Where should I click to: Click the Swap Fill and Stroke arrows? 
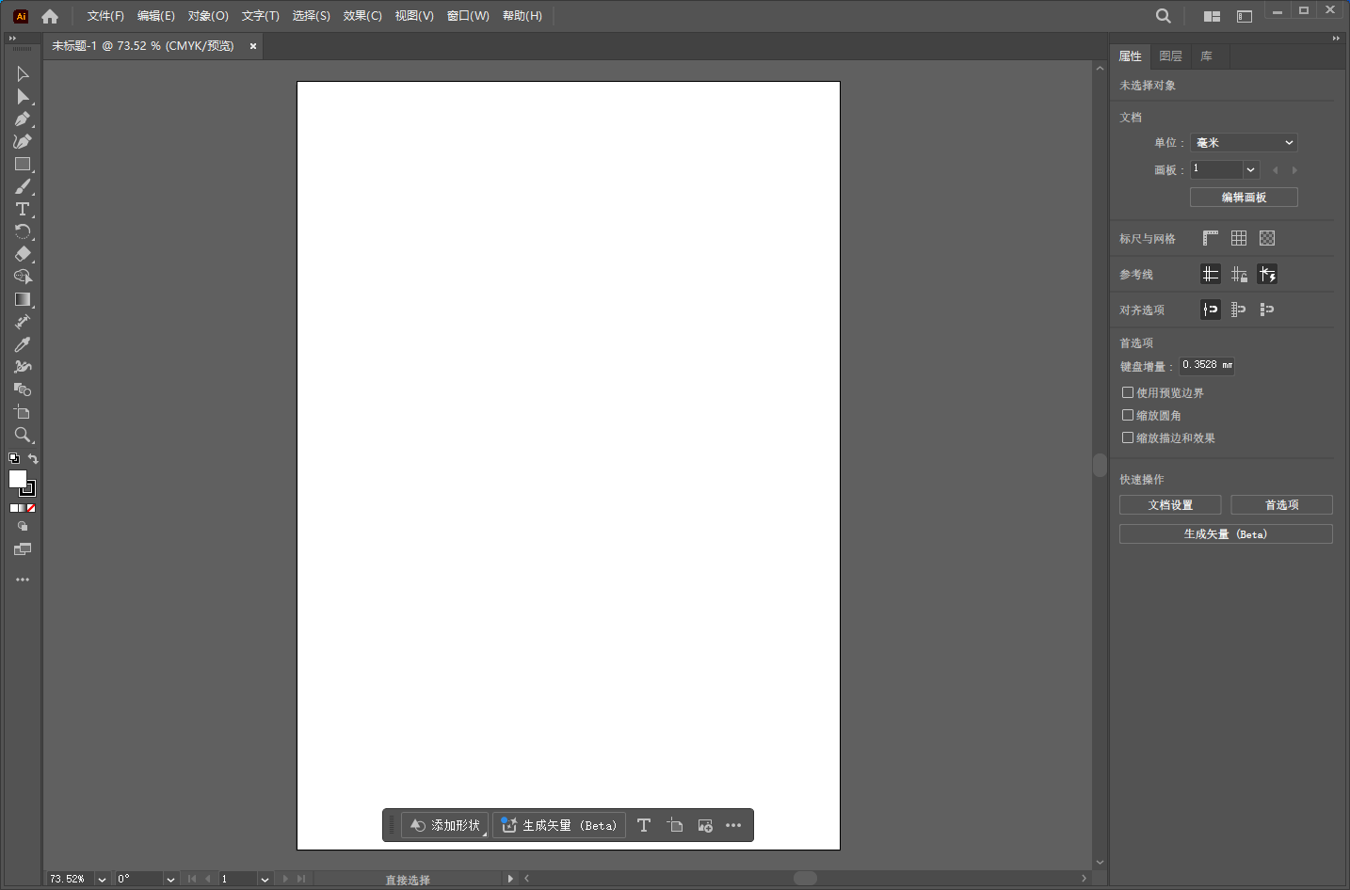click(x=33, y=458)
